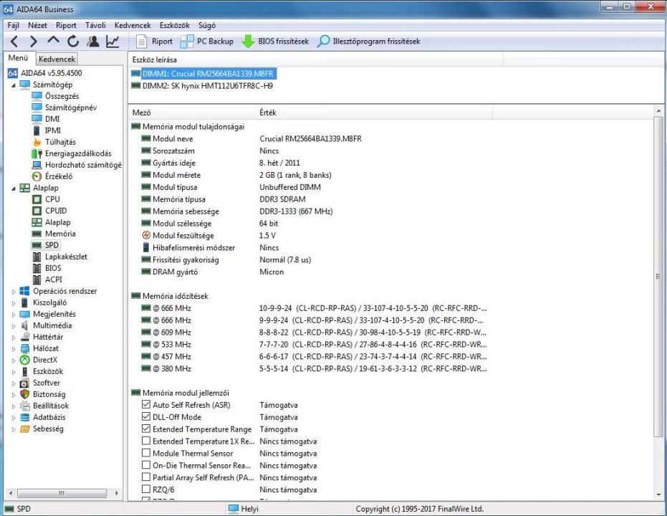Collapse the Számítógép tree node
The height and width of the screenshot is (516, 667).
(13, 85)
